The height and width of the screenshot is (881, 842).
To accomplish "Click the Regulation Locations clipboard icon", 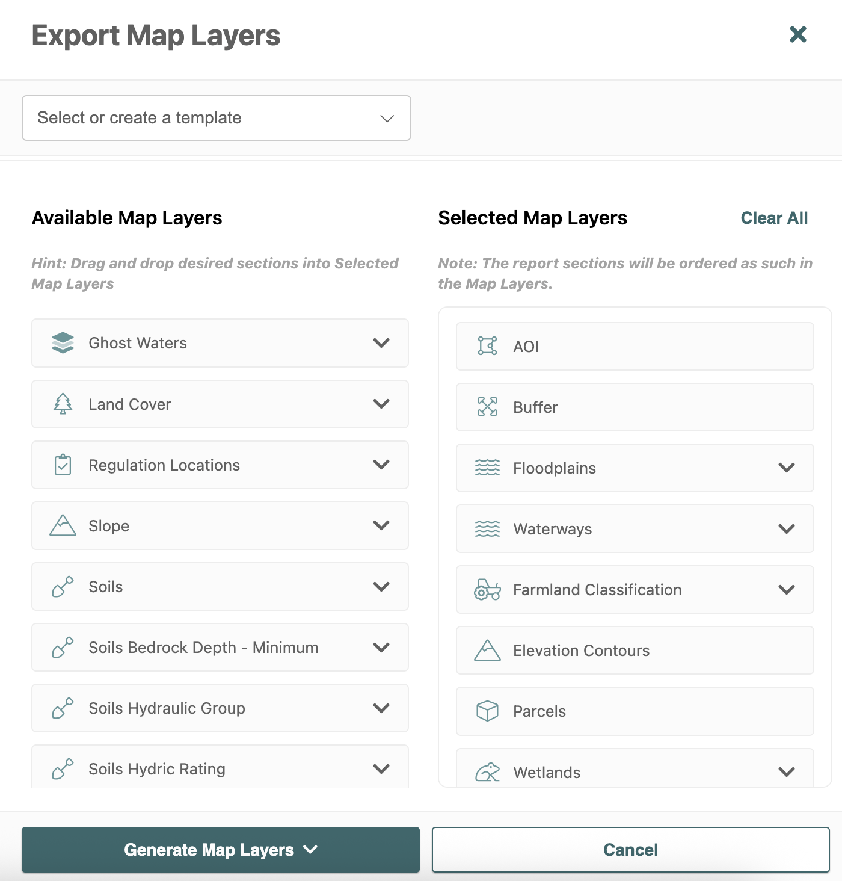I will coord(63,465).
